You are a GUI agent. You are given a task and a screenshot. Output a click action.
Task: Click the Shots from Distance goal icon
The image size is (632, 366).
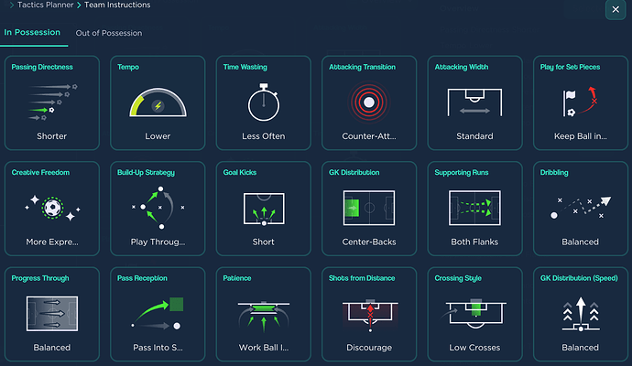coord(370,316)
